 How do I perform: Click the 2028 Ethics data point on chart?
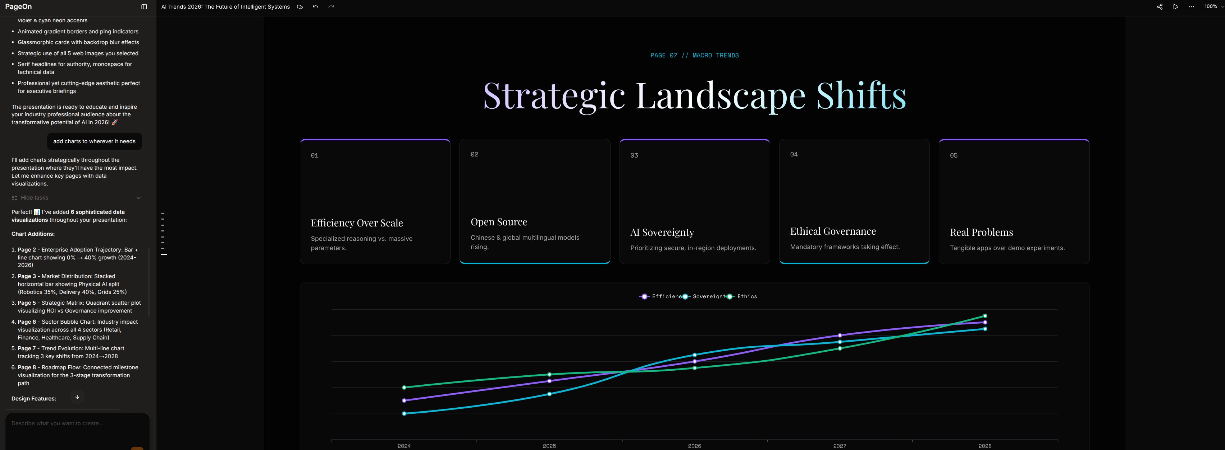click(985, 316)
